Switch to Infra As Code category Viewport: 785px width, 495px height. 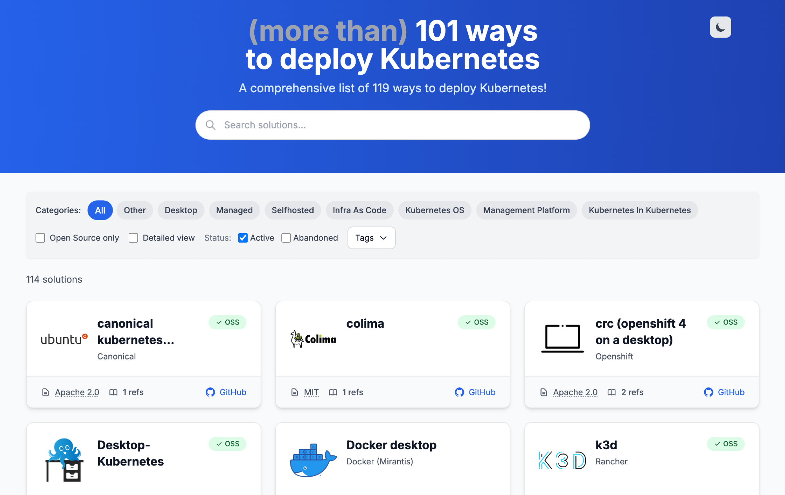click(359, 210)
